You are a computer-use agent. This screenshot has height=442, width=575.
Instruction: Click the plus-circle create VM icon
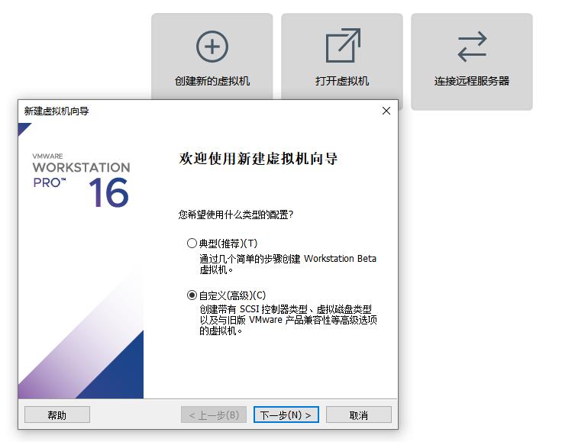(212, 47)
